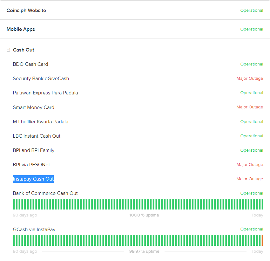Click Operational status for GCash via InstaPay
The width and height of the screenshot is (270, 261).
[252, 229]
